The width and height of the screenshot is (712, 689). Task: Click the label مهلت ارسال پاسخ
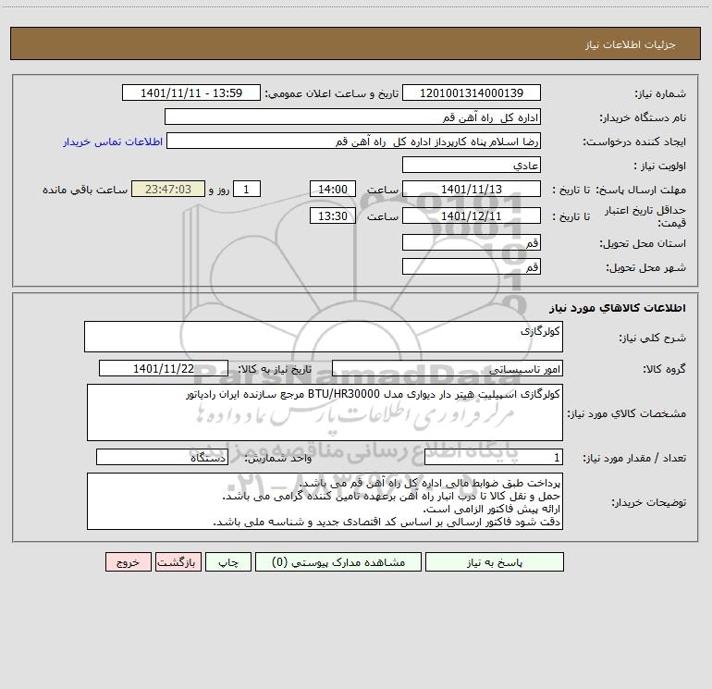point(641,190)
